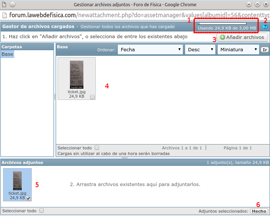Maximize the Chrome popup window
This screenshot has width=270, height=216.
pos(257,4)
